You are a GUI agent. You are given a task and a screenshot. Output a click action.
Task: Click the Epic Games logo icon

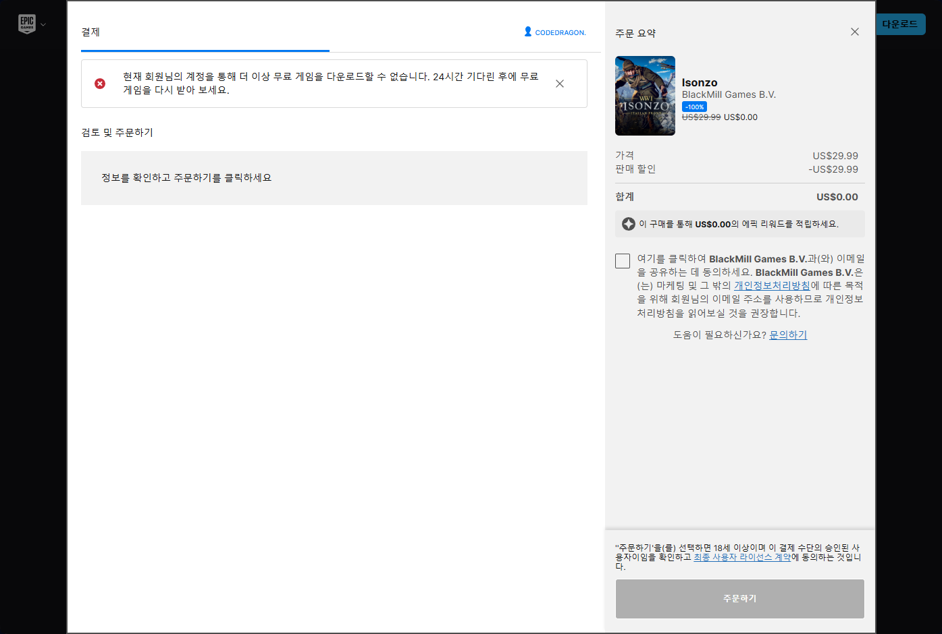27,24
